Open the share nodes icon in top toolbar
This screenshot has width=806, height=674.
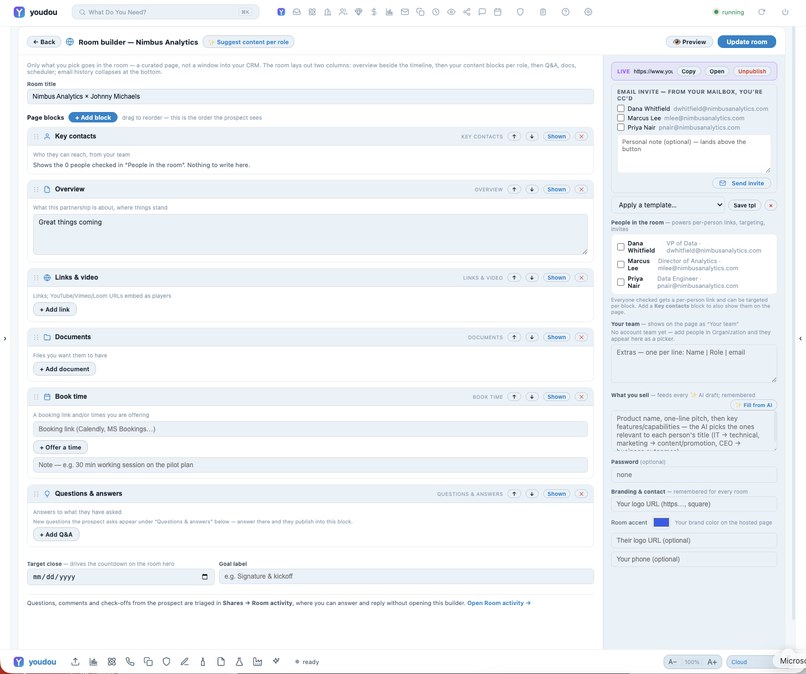[466, 12]
